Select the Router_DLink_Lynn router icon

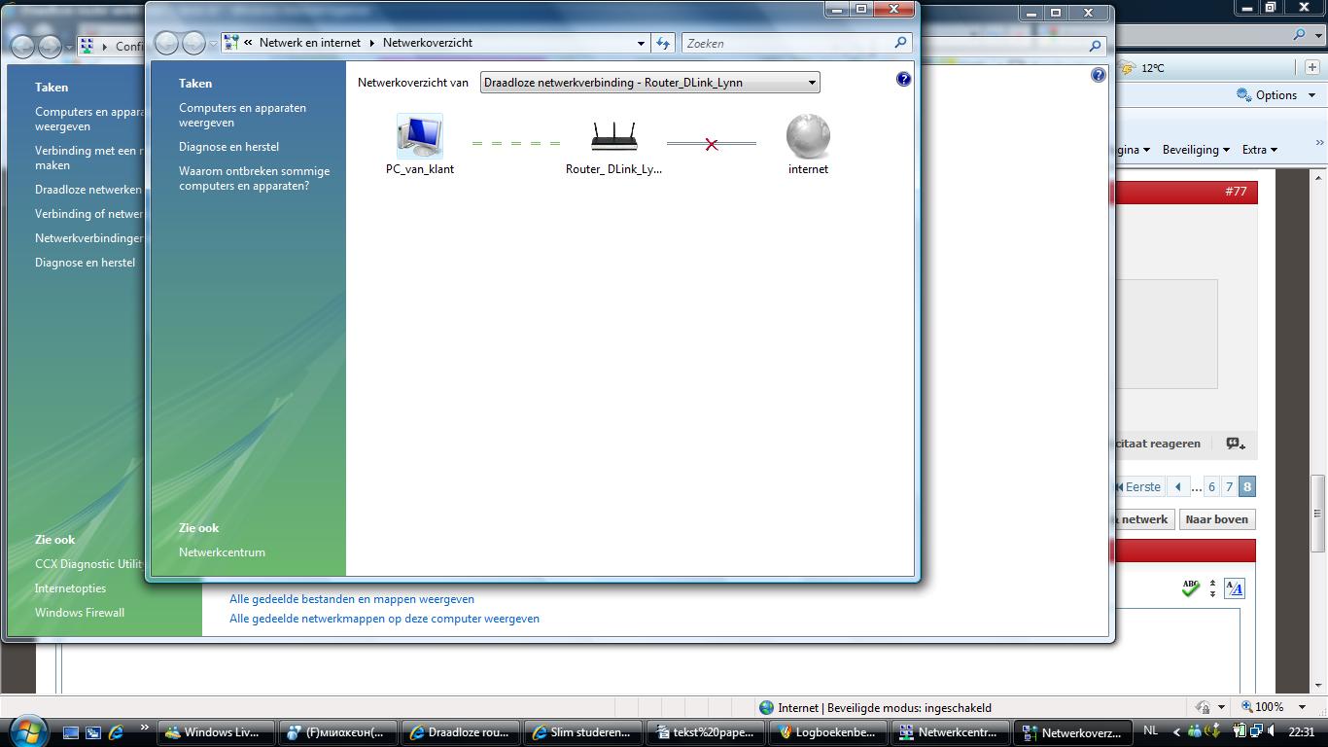point(614,136)
